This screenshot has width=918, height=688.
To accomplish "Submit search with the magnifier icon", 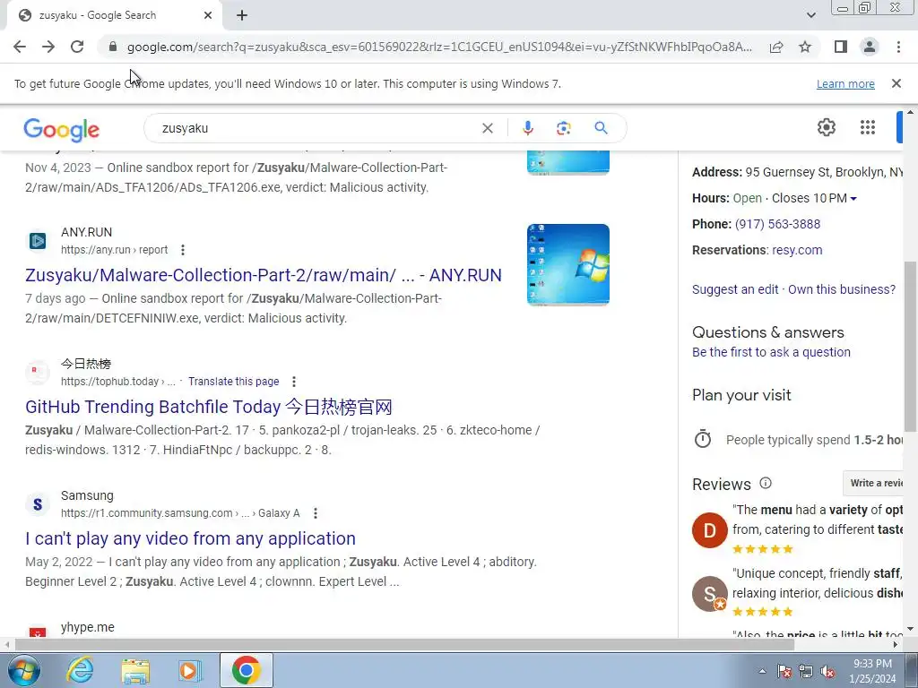I will [601, 128].
